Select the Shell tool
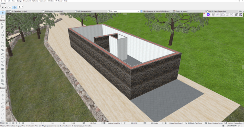 [x=3, y=61]
